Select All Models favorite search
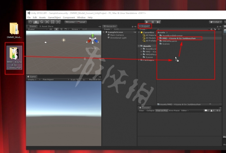Screen dimensions: 226x153 149,38
